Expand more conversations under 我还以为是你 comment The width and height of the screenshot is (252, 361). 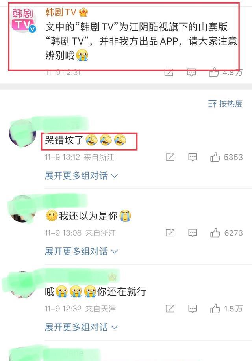[81, 251]
